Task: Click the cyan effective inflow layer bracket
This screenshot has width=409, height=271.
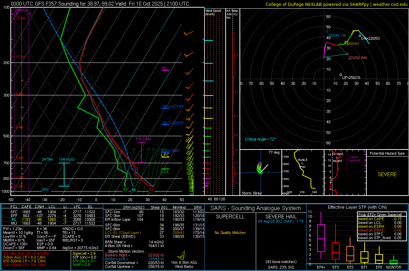Action: pyautogui.click(x=64, y=174)
